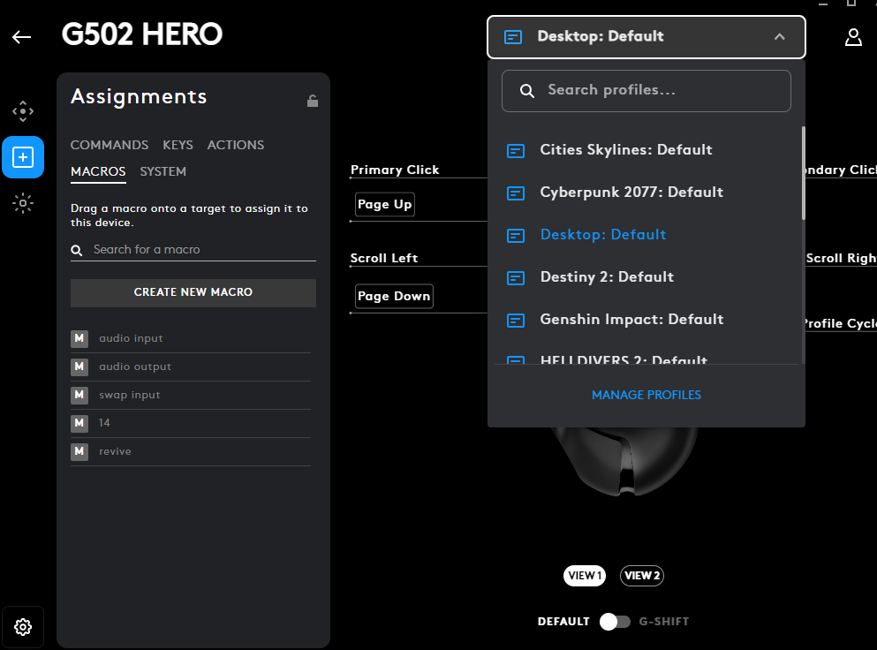Screen dimensions: 877x650
Task: Choose Destiny 2: Default profile
Action: 646,277
